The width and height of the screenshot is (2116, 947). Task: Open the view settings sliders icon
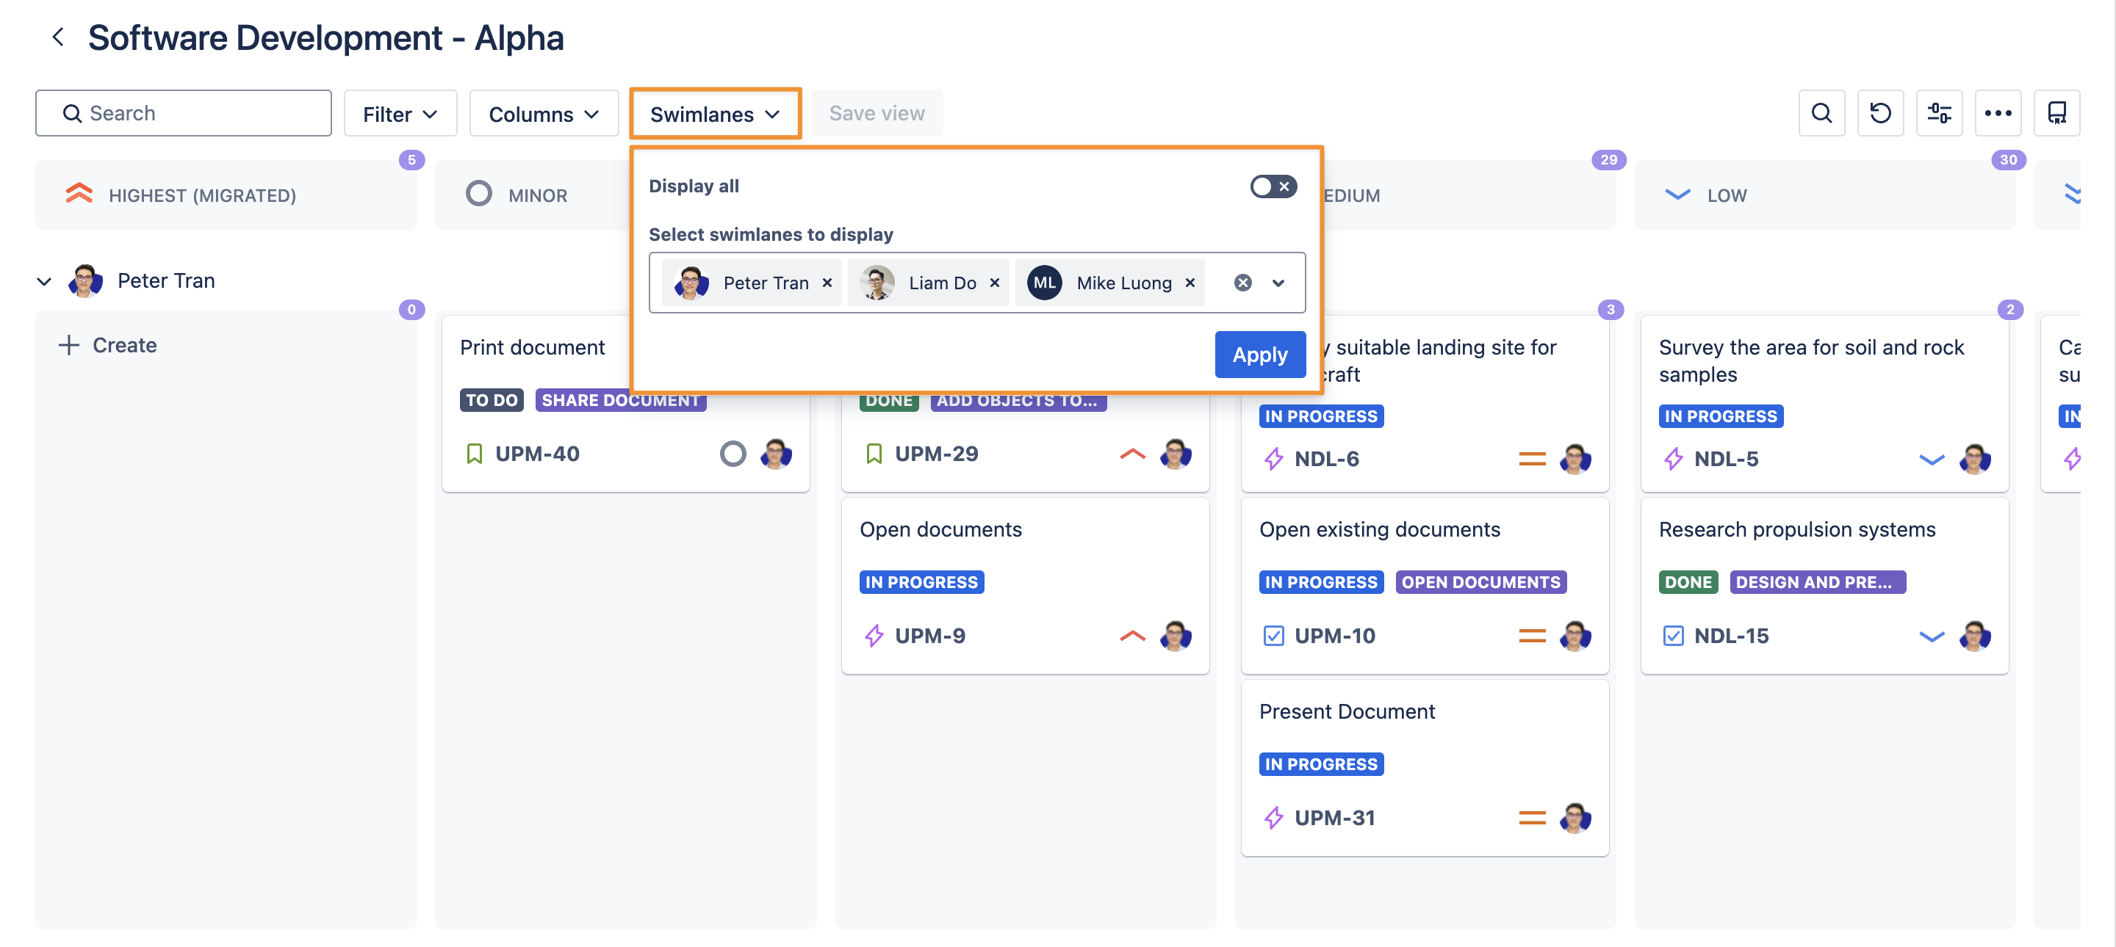1939,113
